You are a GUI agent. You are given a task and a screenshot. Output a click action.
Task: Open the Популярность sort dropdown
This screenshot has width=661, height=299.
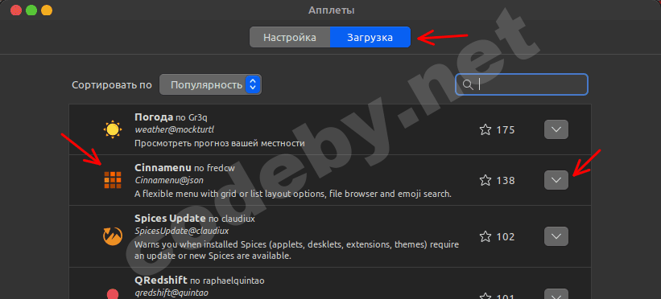(210, 84)
